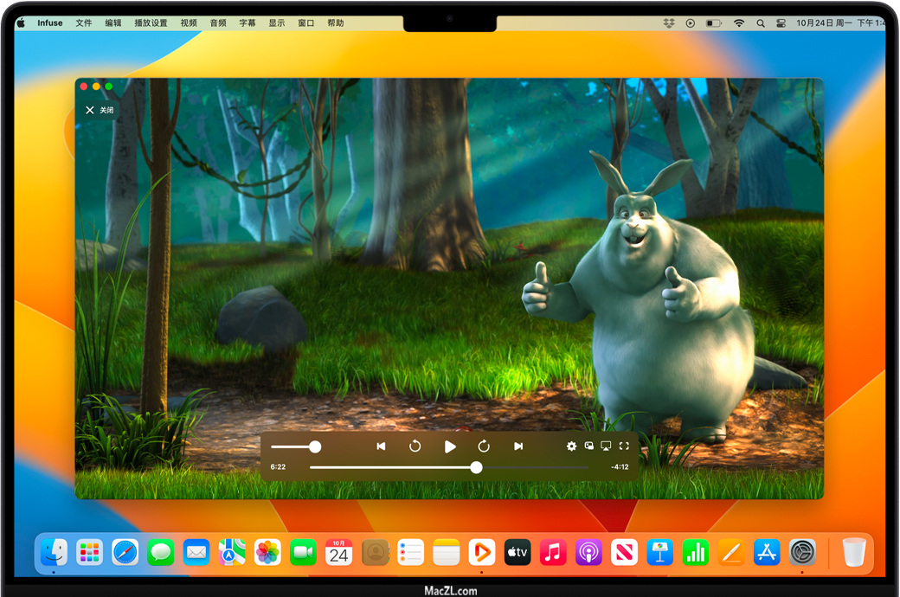Enable picture-in-picture mode
The image size is (900, 597).
pyautogui.click(x=589, y=446)
